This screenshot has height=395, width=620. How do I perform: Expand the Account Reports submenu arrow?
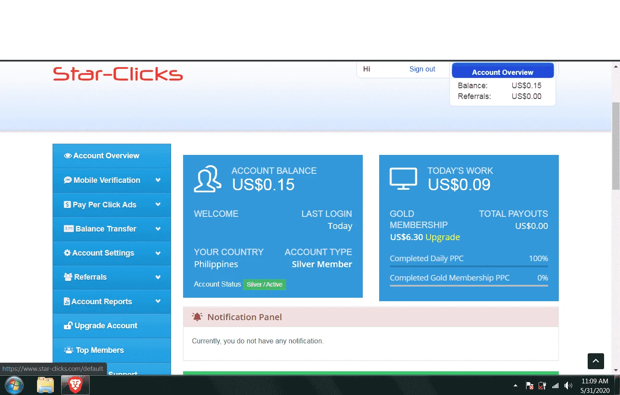[158, 302]
